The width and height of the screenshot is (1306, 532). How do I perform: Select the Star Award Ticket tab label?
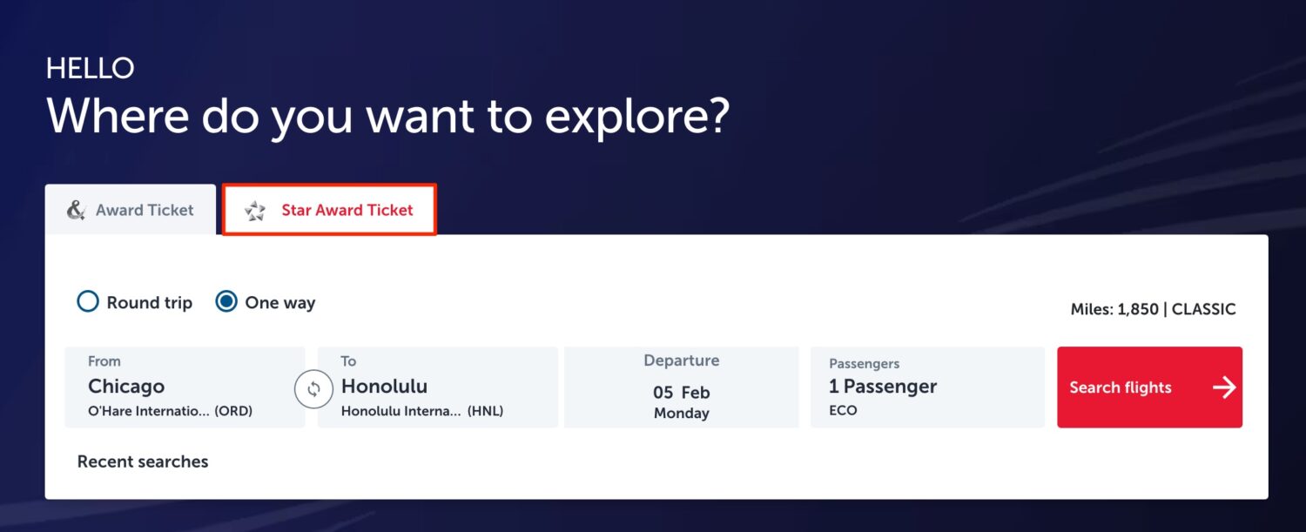[347, 210]
